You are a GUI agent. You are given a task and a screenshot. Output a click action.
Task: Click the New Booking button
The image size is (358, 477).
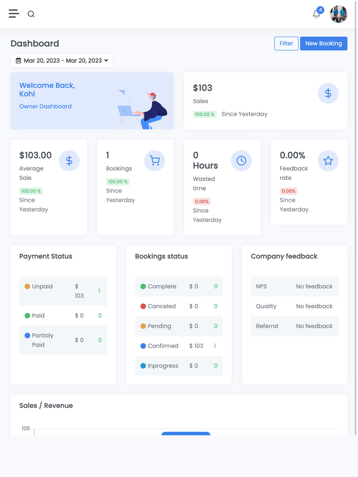[324, 43]
